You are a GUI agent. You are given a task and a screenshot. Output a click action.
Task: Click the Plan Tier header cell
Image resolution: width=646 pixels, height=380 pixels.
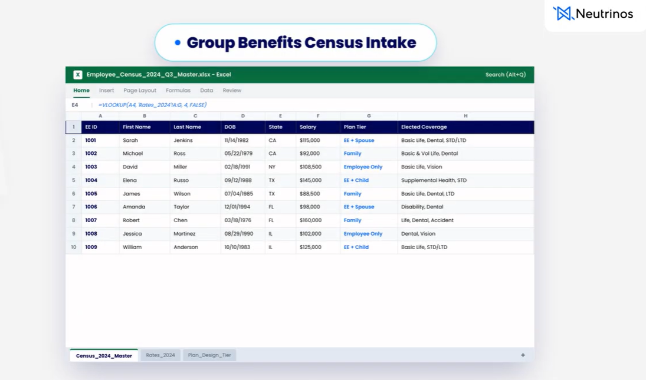369,127
